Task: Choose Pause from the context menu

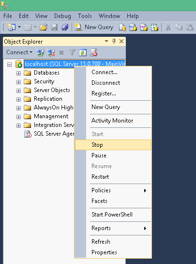Action: pyautogui.click(x=113, y=155)
